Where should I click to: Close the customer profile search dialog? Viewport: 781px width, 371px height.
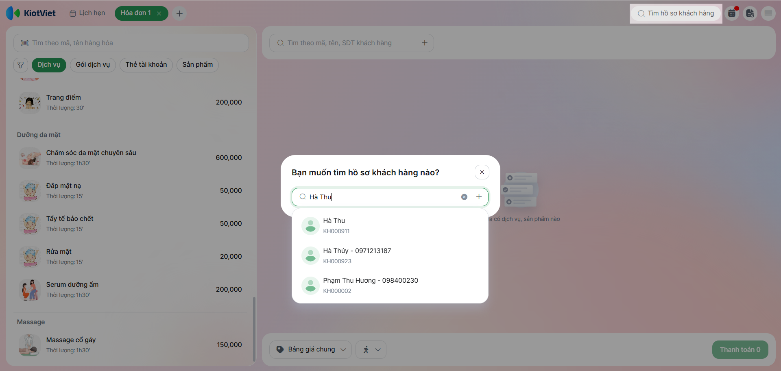pos(482,172)
